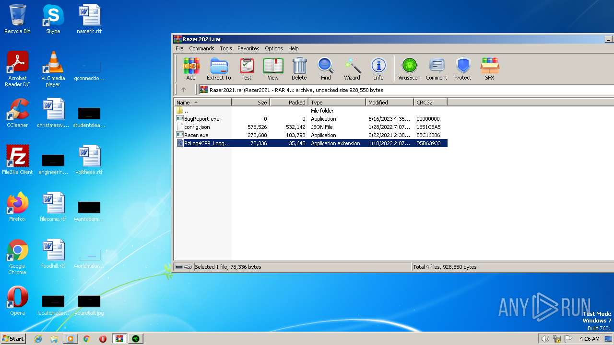Launch Firefox desktop shortcut
This screenshot has height=345, width=614.
pyautogui.click(x=17, y=207)
